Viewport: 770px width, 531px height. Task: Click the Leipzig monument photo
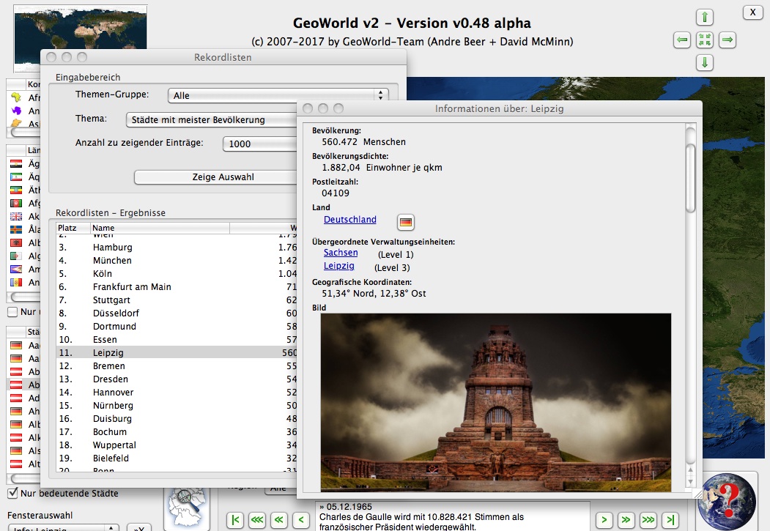495,402
